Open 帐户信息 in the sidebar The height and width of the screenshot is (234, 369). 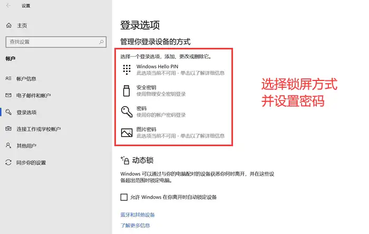tap(26, 79)
